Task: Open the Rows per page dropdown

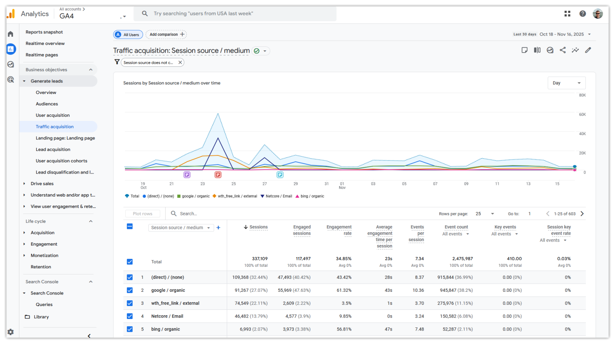Action: tap(485, 214)
